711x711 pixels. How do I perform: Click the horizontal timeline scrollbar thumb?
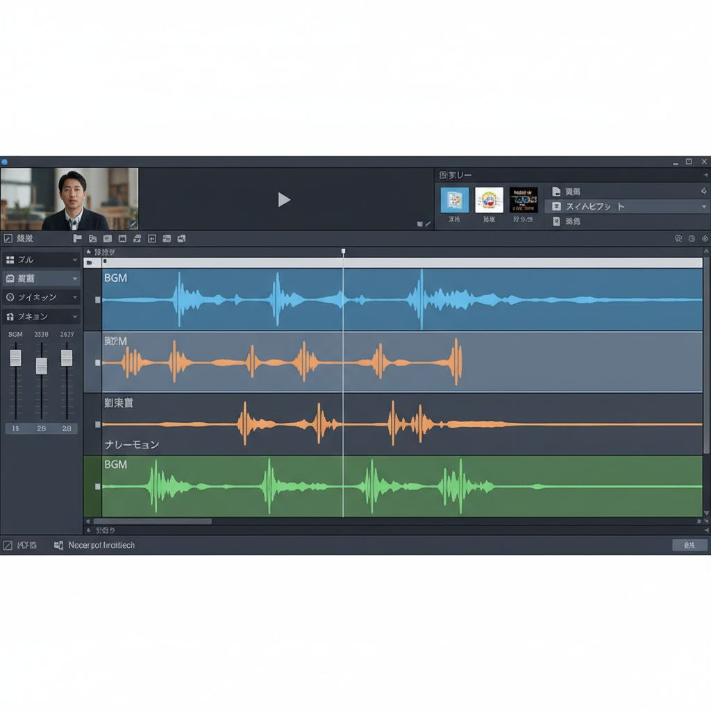point(152,521)
